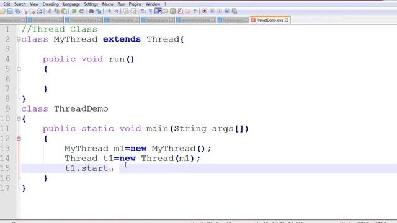Toggle synchronized horizontal scrolling
Viewport: 397px width, 223px height.
click(x=133, y=11)
